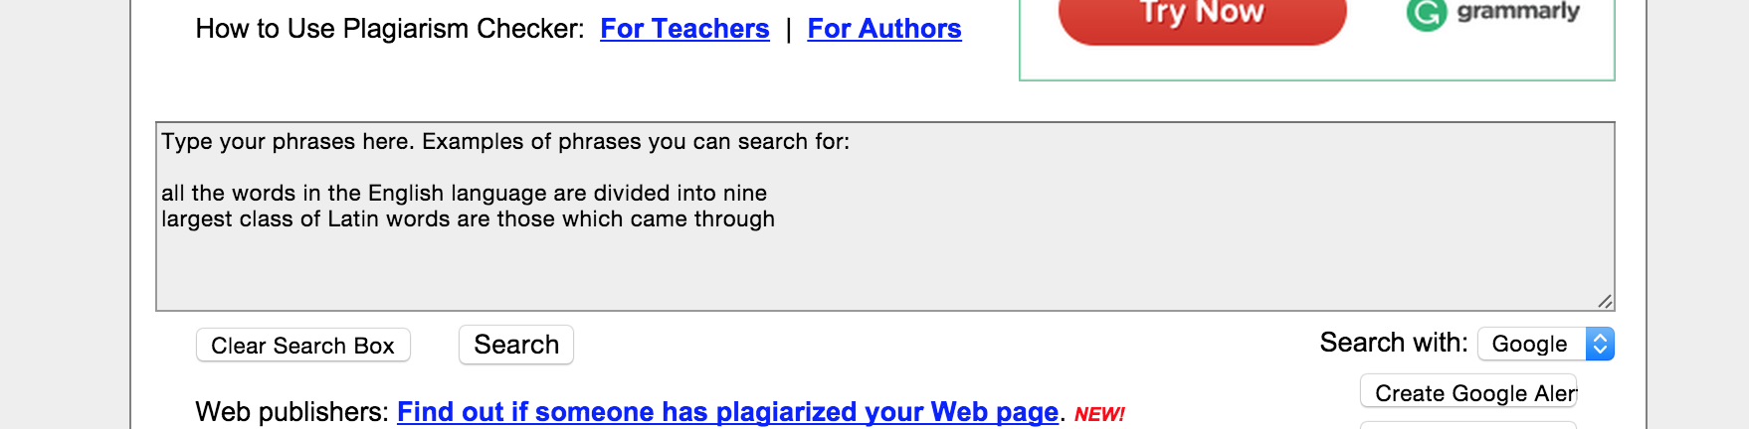This screenshot has width=1749, height=429.
Task: Click the cut-off button below Create Google Alert
Action: (1468, 425)
